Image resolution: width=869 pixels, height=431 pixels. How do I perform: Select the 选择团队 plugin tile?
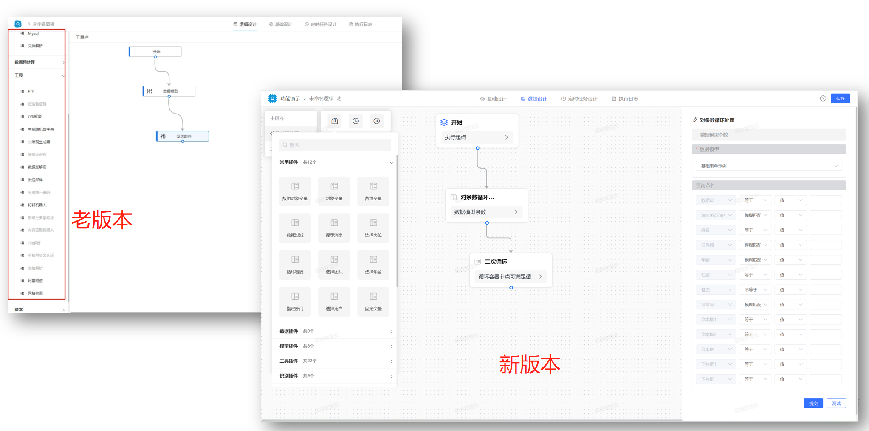click(x=334, y=265)
